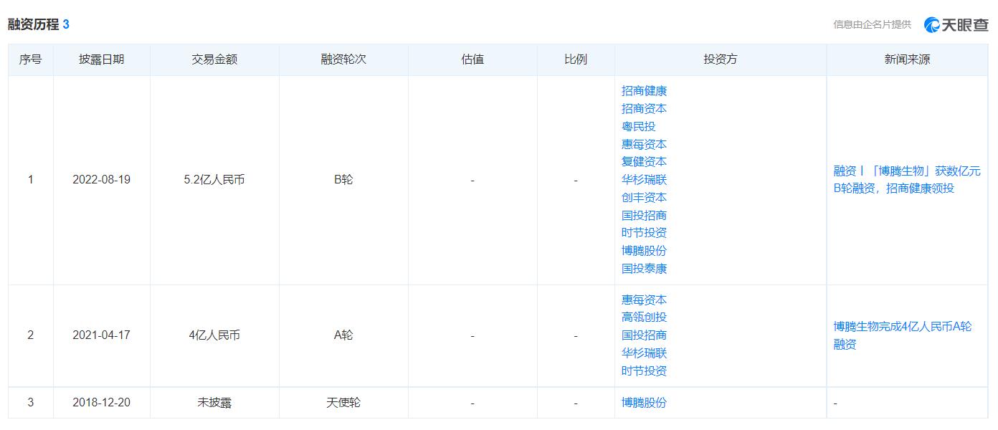This screenshot has height=430, width=998.
Task: Select the amount cell 未披露
Action: [x=214, y=403]
